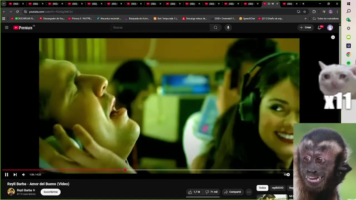The width and height of the screenshot is (356, 200).
Task: Open more actions three-dot menu
Action: click(x=249, y=192)
